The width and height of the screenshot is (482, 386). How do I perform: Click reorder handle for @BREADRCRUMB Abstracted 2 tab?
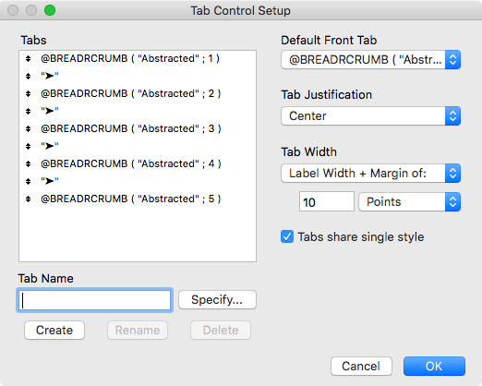(x=28, y=93)
